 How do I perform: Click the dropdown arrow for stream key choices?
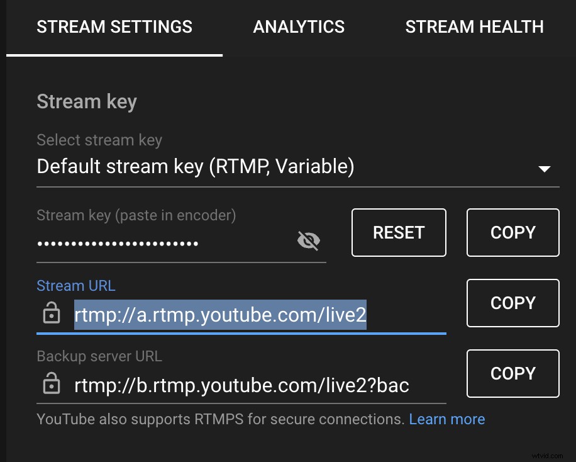(x=545, y=169)
